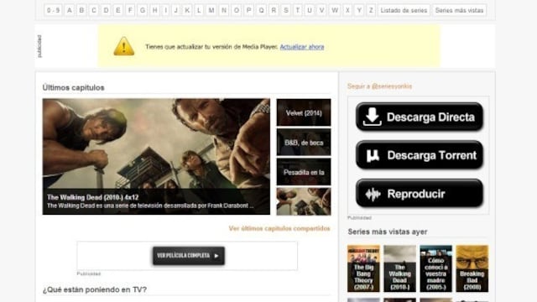Open The Walking Dead 4x12 featured image
The image size is (537, 302).
(x=156, y=157)
